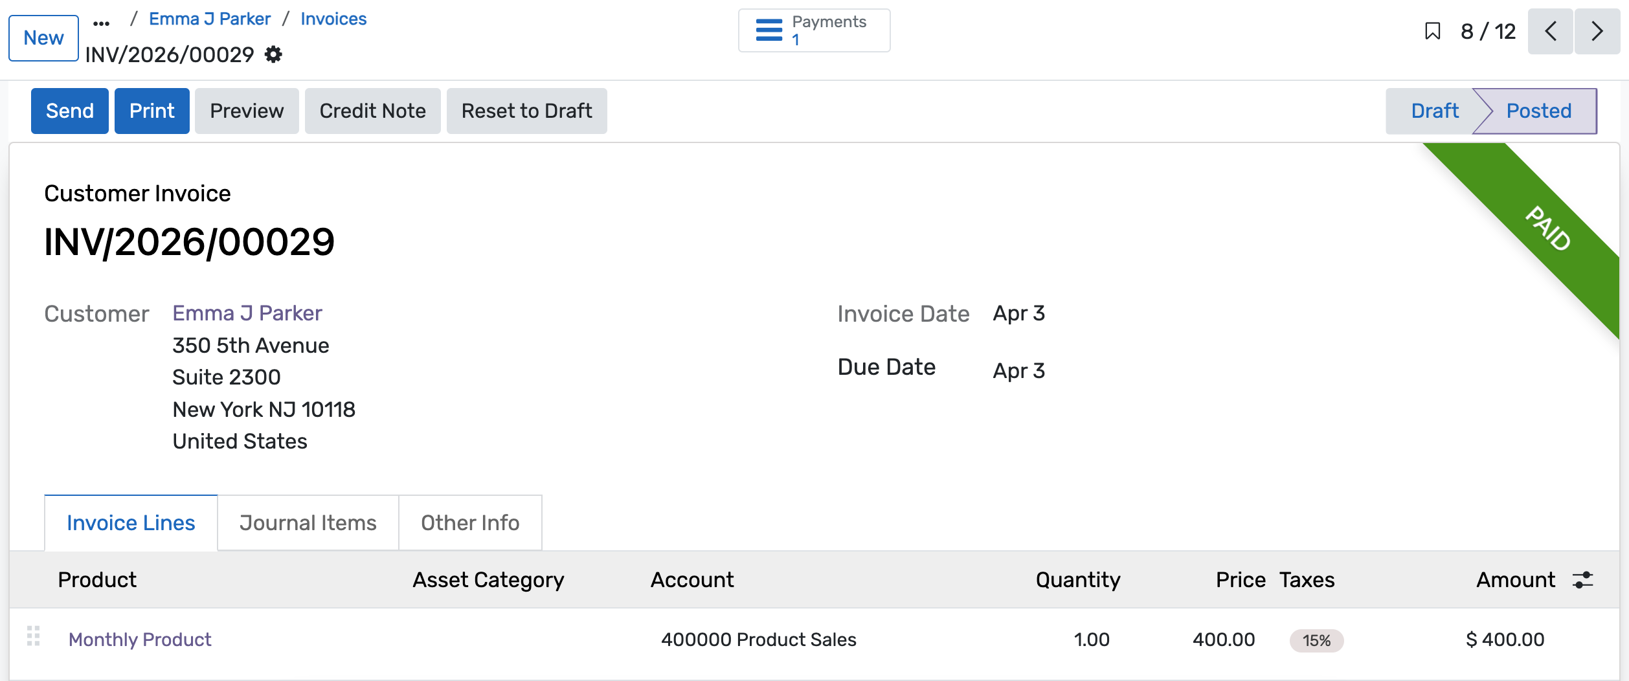Open the Emma J Parker customer link
Screen dimensions: 1629x681
[x=247, y=313]
